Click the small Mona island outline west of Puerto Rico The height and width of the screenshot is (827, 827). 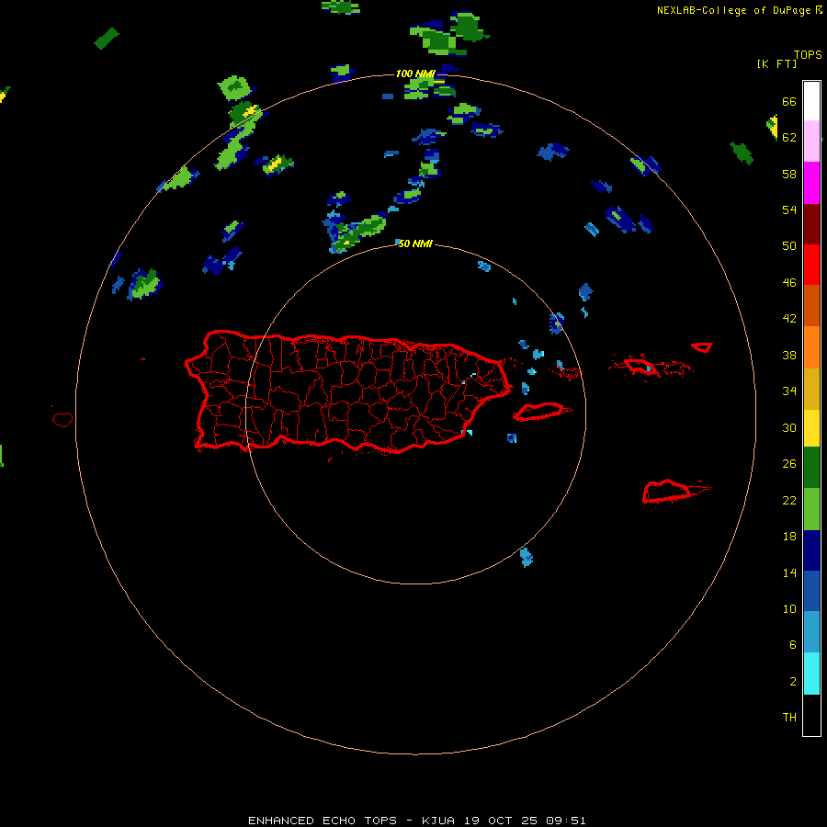(62, 419)
